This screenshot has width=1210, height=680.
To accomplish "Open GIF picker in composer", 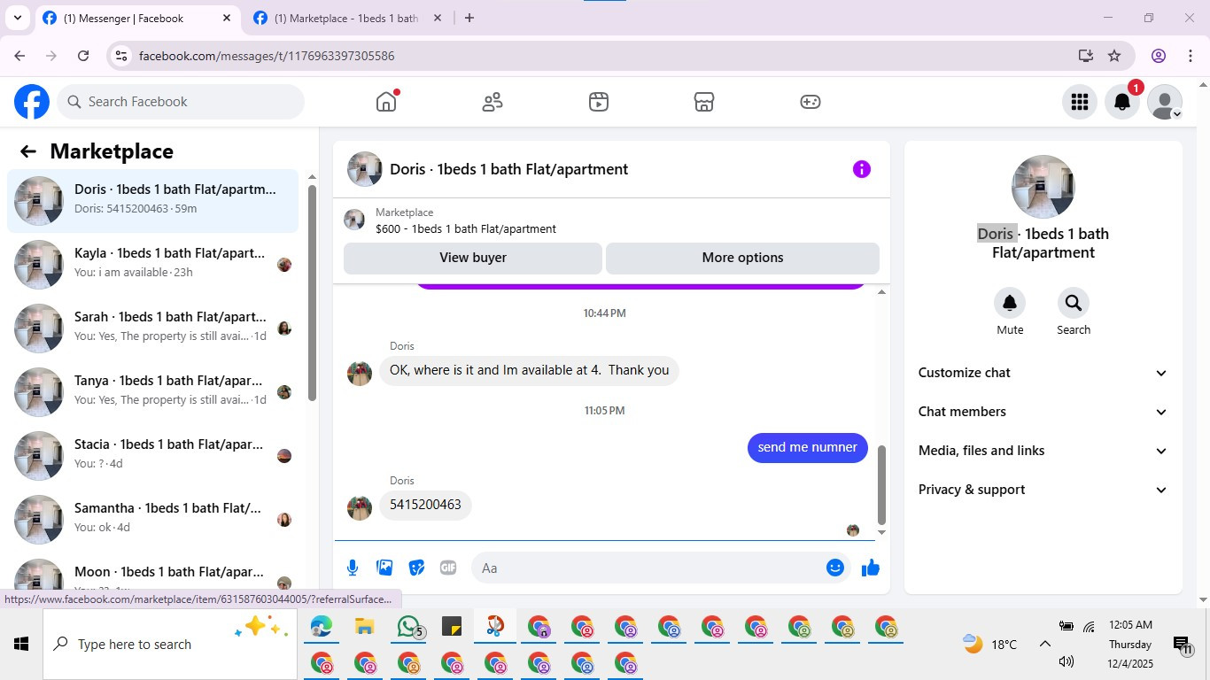I will coord(448,568).
